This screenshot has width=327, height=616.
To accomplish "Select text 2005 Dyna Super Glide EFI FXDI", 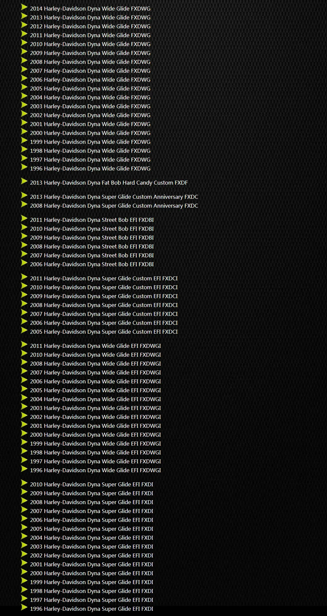I will pos(92,529).
